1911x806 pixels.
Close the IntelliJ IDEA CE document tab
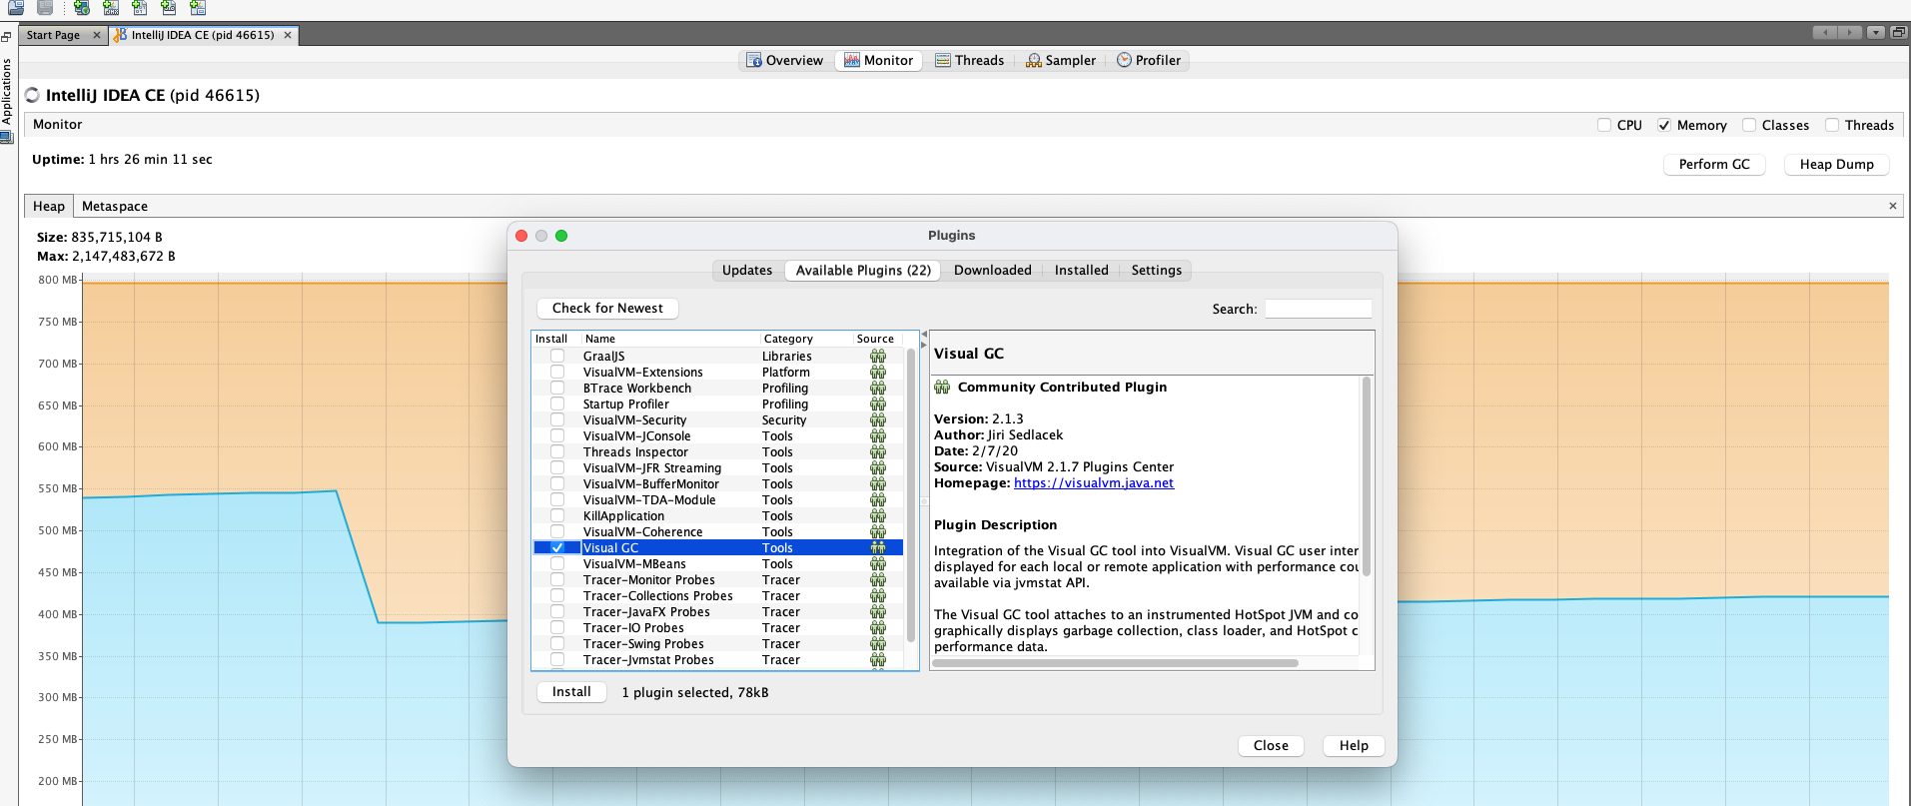point(288,35)
